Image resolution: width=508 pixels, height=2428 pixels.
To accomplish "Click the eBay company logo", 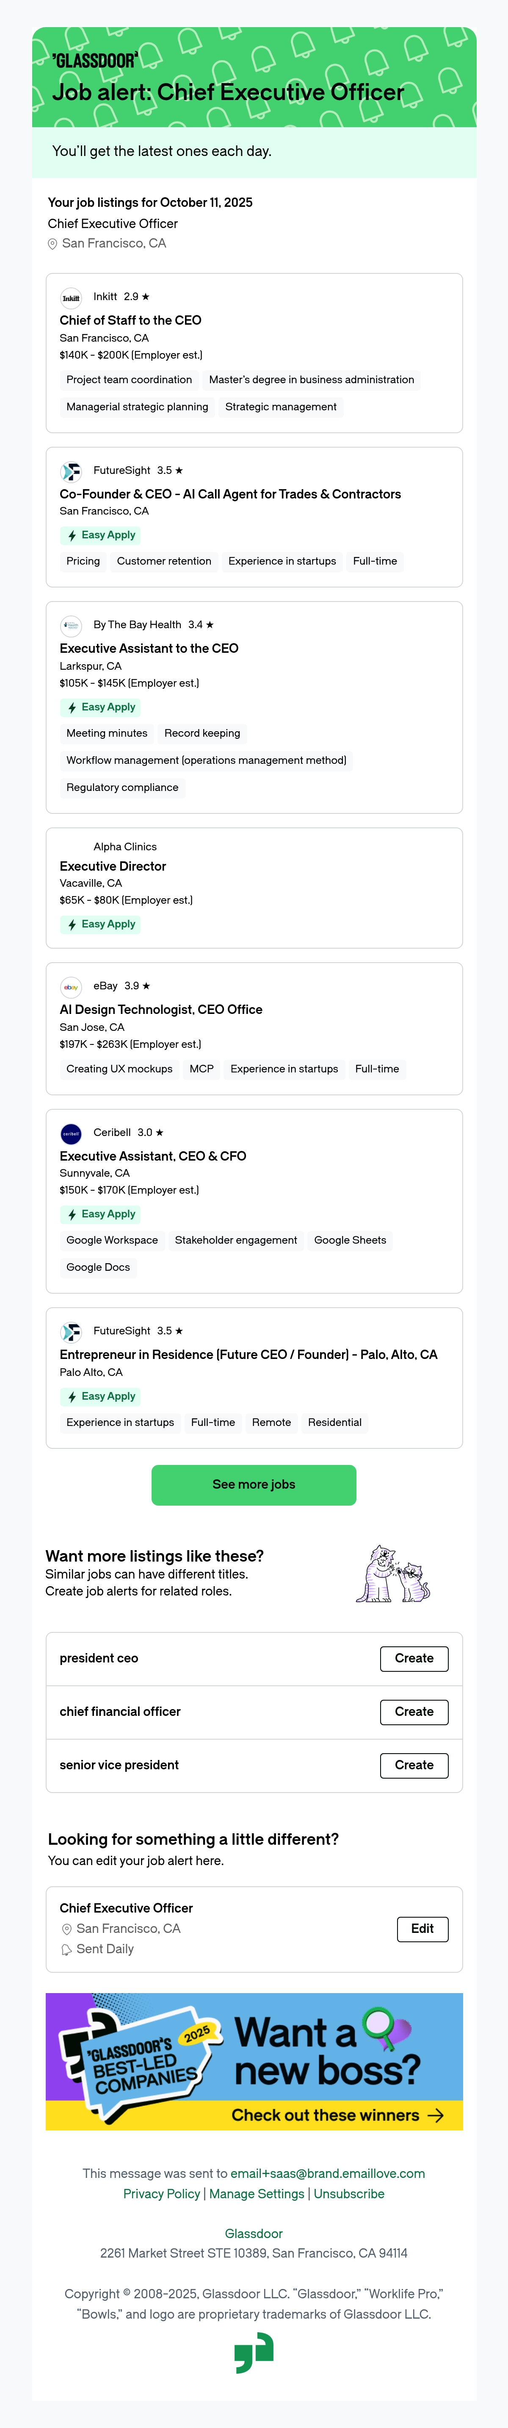I will tap(71, 987).
